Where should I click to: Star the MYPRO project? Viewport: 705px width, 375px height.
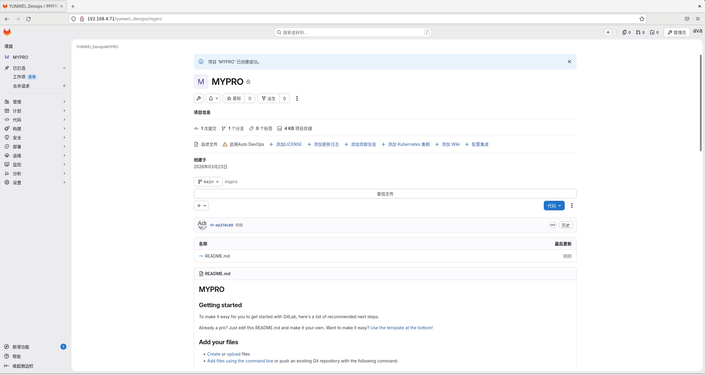pyautogui.click(x=234, y=98)
